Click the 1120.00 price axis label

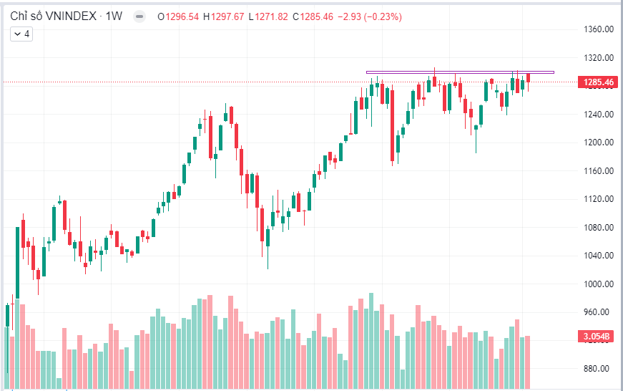599,199
